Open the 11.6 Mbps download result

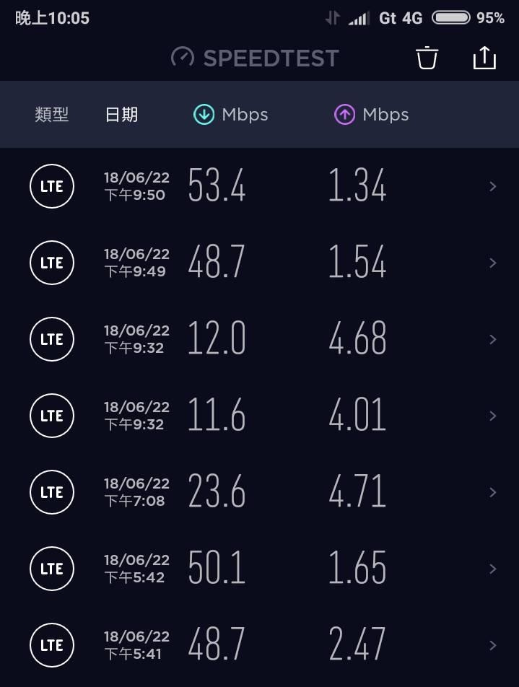[x=217, y=414]
